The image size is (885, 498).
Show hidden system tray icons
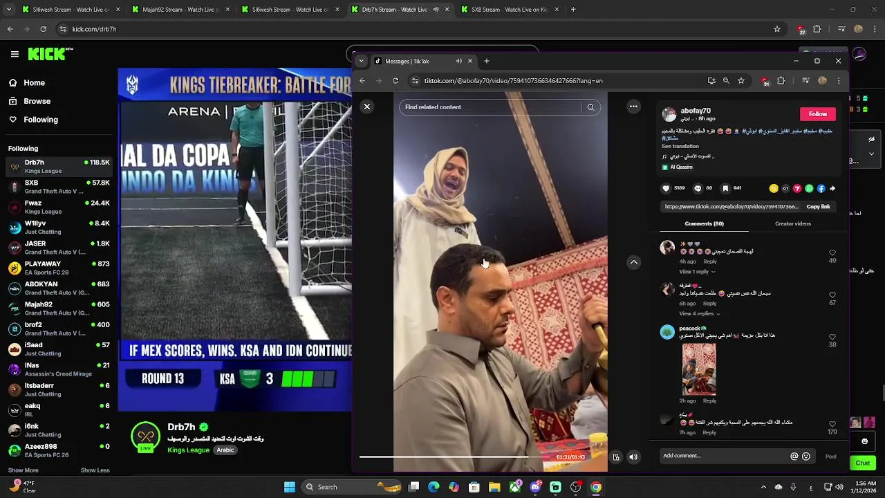tap(763, 487)
